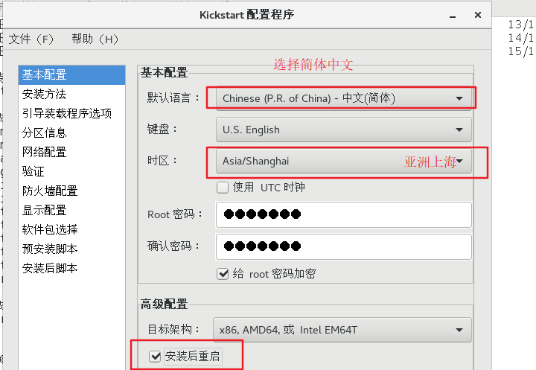Close the Kickstart 配置程序 window
536x370 pixels.
pyautogui.click(x=478, y=15)
